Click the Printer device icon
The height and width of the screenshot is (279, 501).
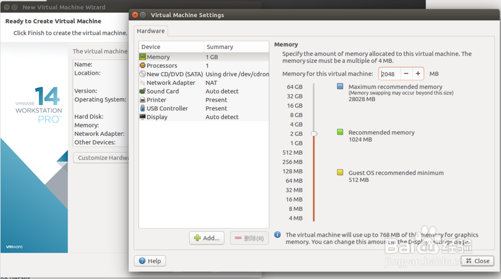coord(142,100)
